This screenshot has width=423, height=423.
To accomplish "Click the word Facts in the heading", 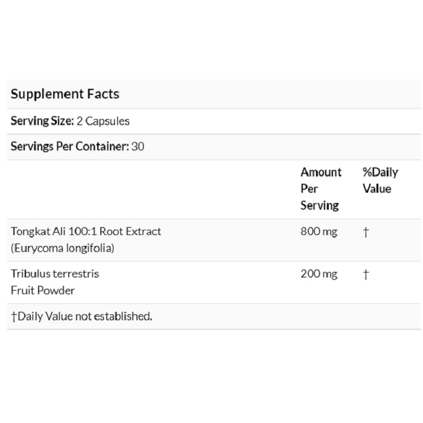I will (103, 94).
